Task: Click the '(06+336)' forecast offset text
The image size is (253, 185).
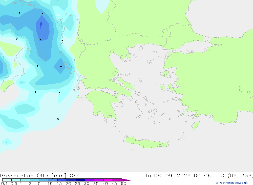Action: 240,175
